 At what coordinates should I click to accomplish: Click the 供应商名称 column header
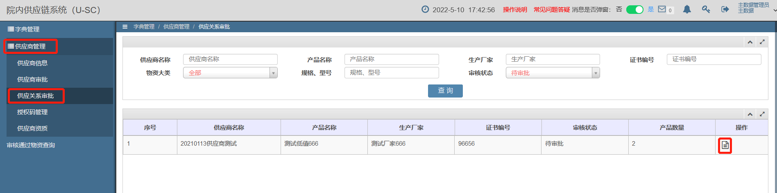[x=229, y=128]
